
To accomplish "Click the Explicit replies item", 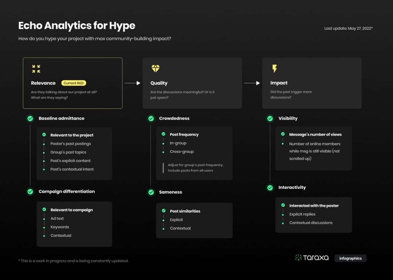I will pyautogui.click(x=302, y=214).
